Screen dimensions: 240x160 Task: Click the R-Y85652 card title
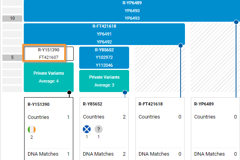click(93, 104)
